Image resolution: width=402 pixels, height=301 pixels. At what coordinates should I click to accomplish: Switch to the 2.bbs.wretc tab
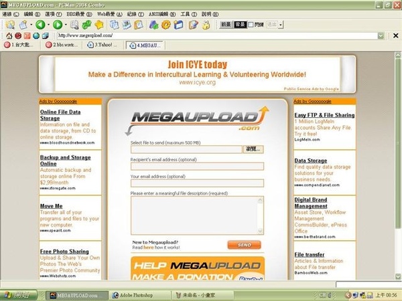coord(62,45)
